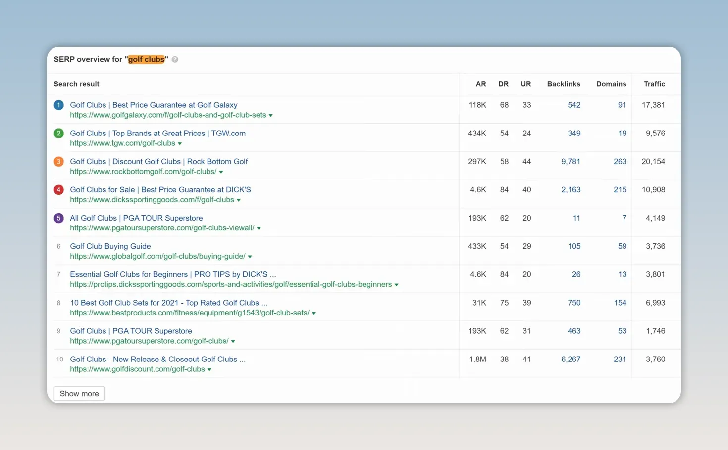Open the Golf Clubs | PGA TOUR Superstore title
Image resolution: width=728 pixels, height=450 pixels.
coord(131,330)
